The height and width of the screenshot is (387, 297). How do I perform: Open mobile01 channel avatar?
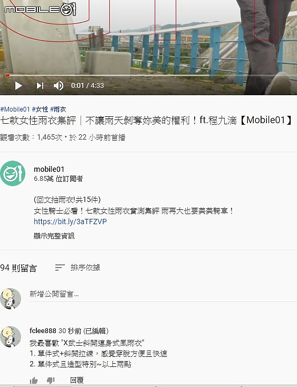(x=13, y=173)
